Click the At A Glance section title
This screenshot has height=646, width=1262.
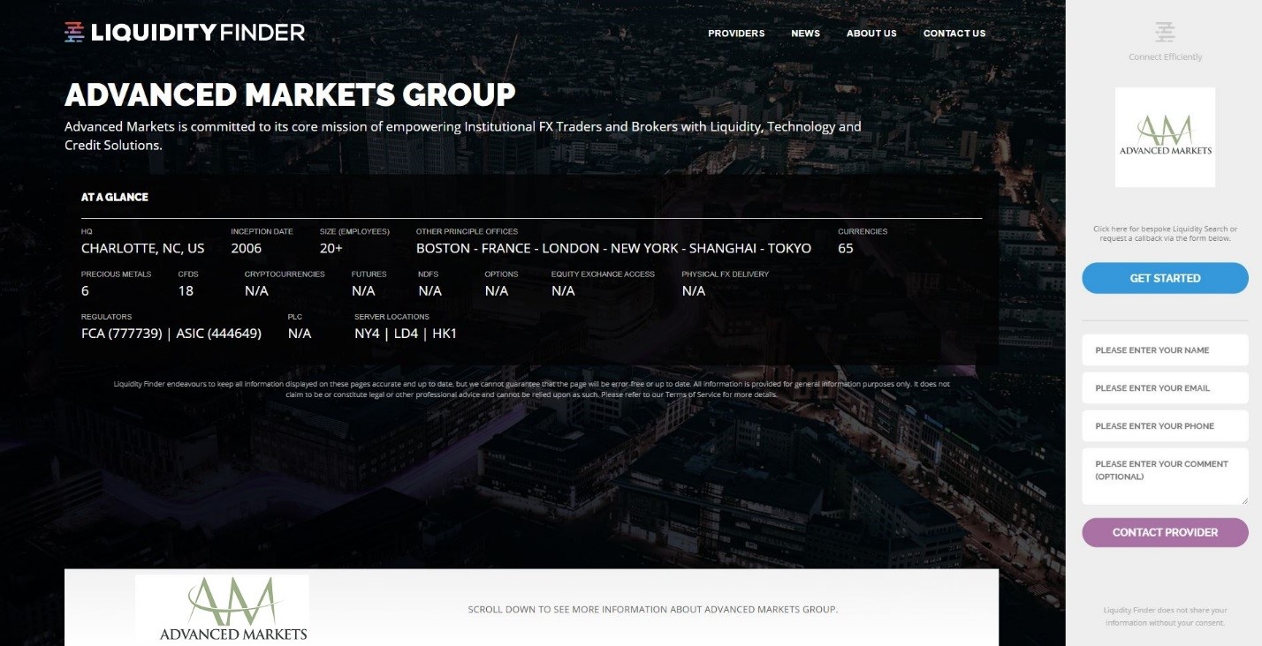click(x=115, y=197)
